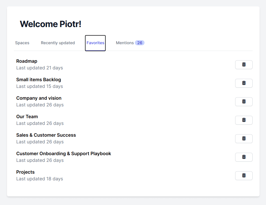This screenshot has width=266, height=205.
Task: Open the Recently updated tab
Action: click(x=58, y=43)
